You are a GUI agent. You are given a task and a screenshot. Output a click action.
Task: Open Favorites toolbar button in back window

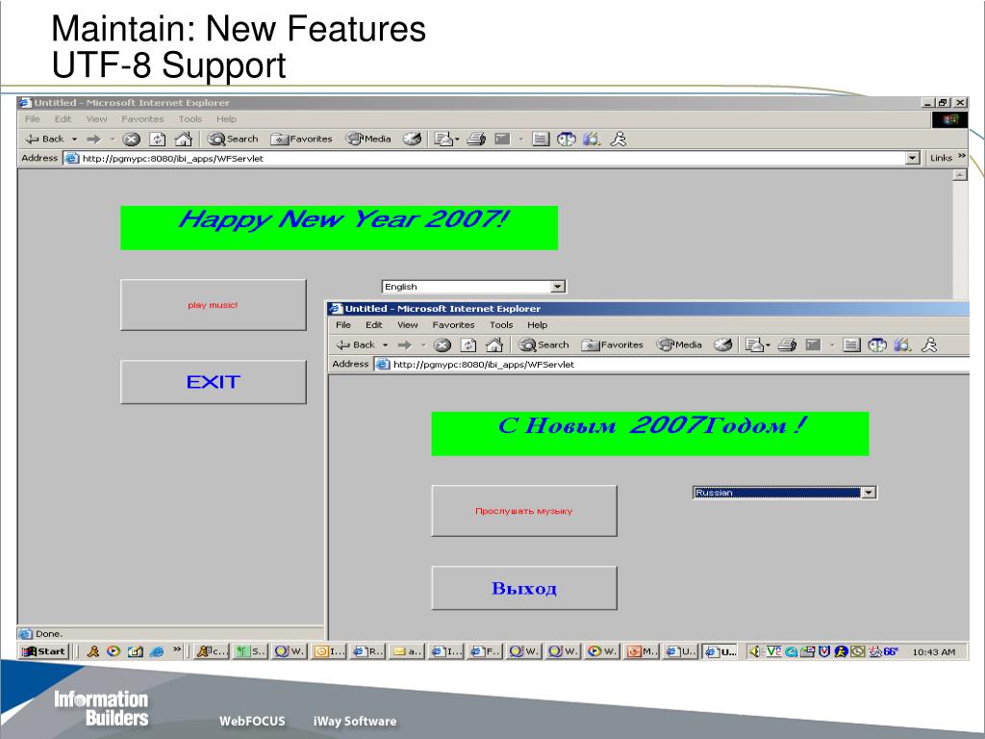(301, 139)
